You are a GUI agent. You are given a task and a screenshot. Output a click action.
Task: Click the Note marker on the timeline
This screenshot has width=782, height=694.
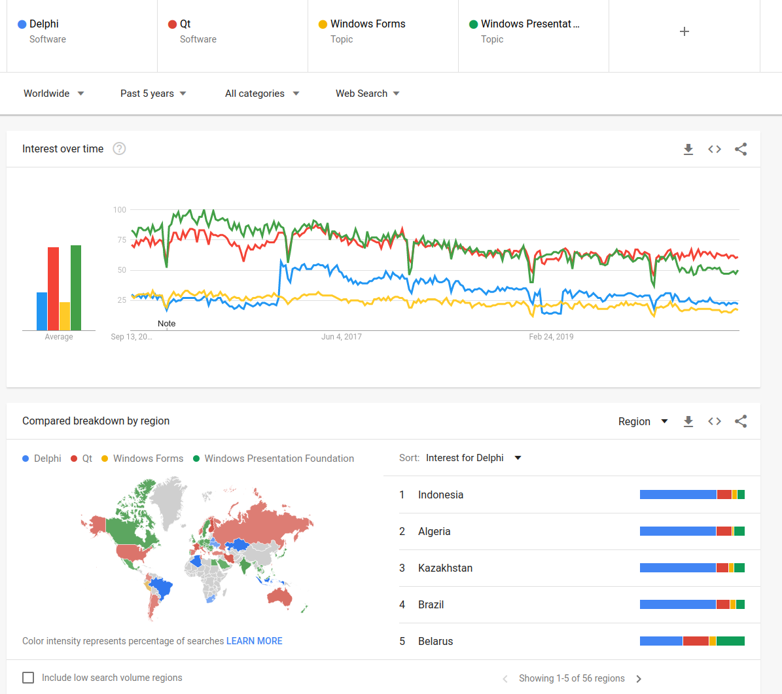coord(167,324)
